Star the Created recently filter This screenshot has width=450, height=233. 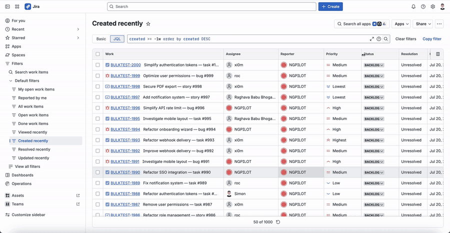click(x=148, y=24)
